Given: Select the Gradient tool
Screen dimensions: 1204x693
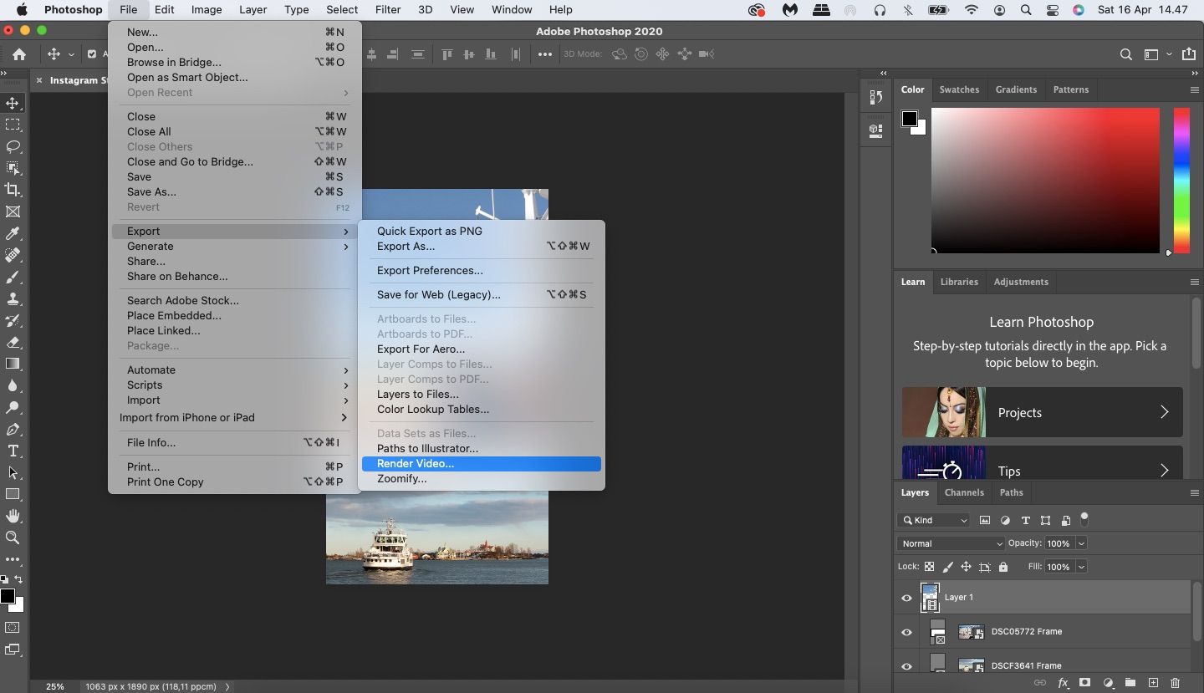Looking at the screenshot, I should [x=13, y=364].
